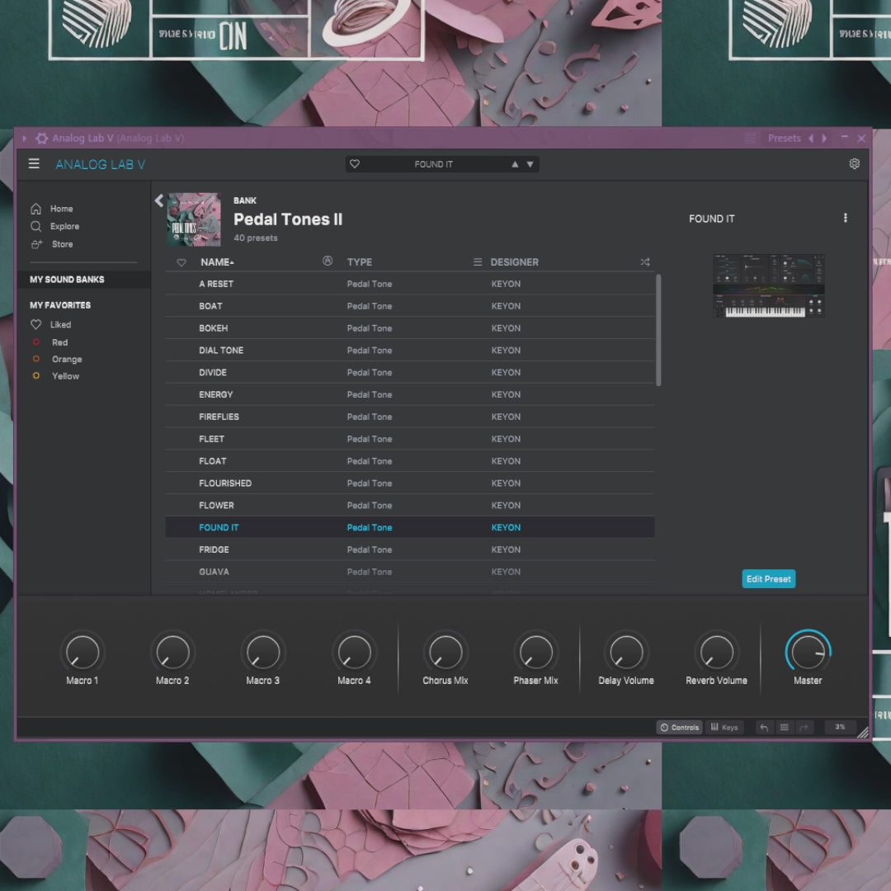Toggle the Keys keyboard view

pyautogui.click(x=724, y=727)
